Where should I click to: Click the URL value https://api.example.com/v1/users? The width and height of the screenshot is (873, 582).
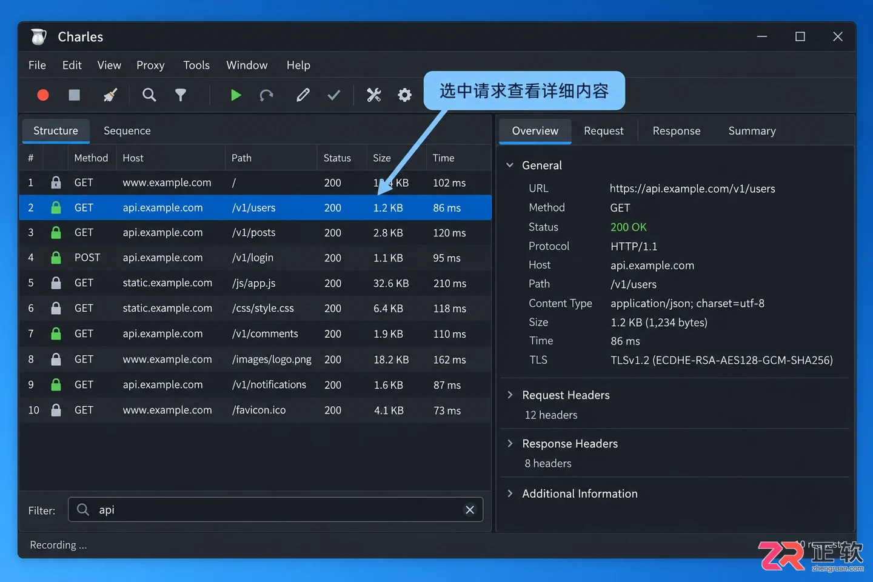(x=692, y=189)
